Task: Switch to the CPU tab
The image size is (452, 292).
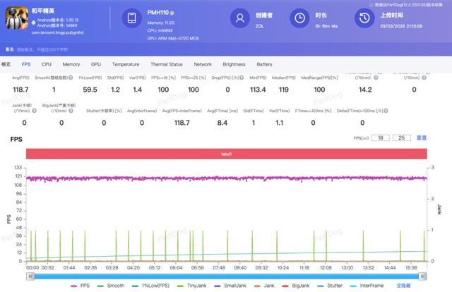Action: pyautogui.click(x=47, y=64)
